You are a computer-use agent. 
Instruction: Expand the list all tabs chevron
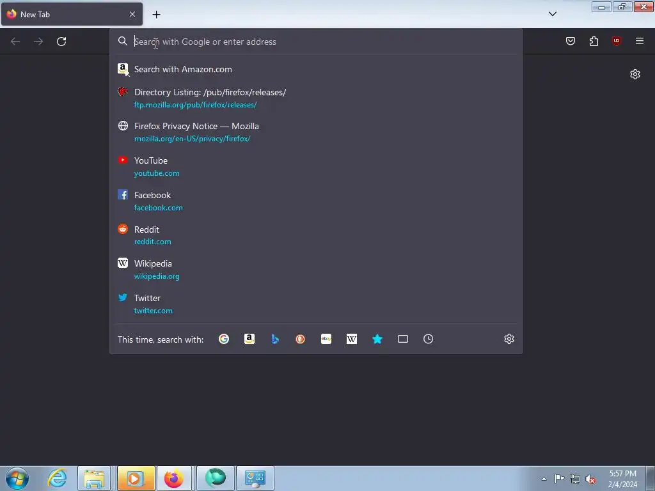[553, 14]
